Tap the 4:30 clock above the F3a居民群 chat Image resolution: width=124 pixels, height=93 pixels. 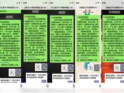point(78,3)
